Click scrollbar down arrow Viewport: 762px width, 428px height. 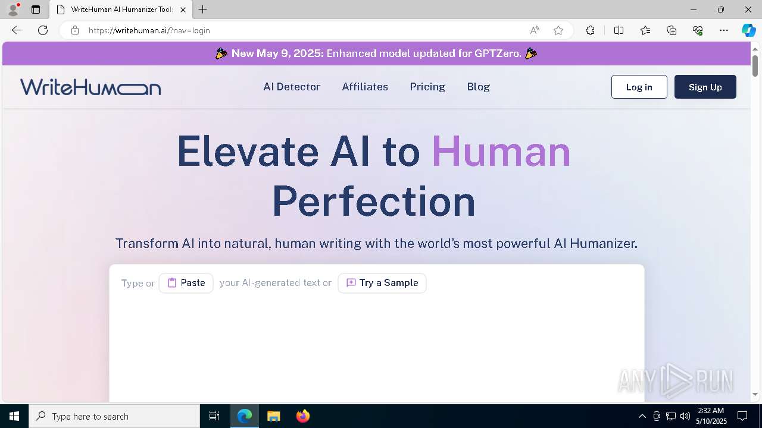(x=755, y=394)
